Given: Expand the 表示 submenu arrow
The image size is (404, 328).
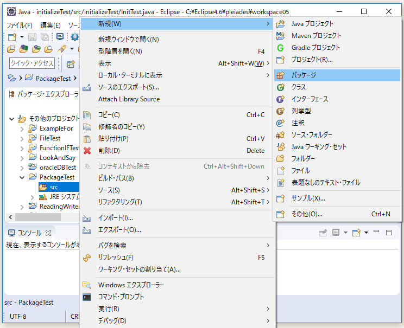Looking at the screenshot, I should [268, 63].
